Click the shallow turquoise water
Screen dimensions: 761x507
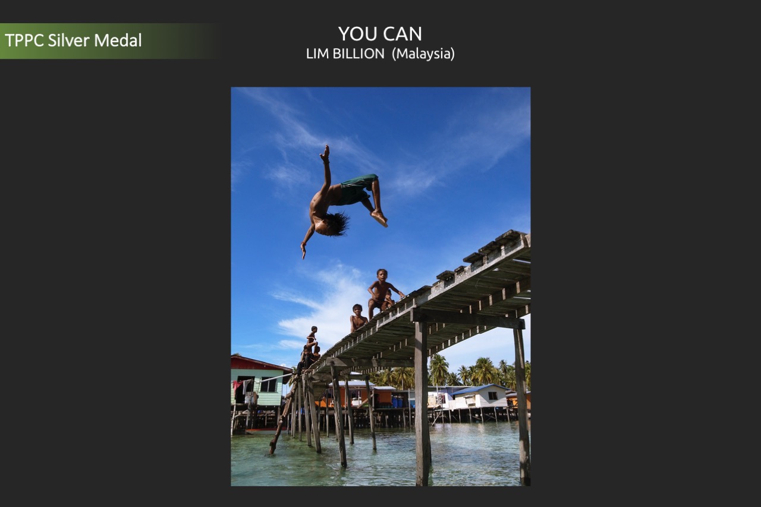(x=380, y=456)
